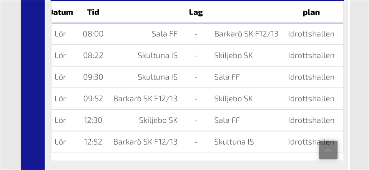The height and width of the screenshot is (170, 369).
Task: Select the 08:22 time cell
Action: (x=93, y=55)
